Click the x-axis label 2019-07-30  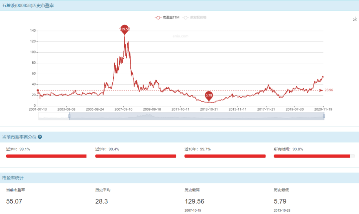coord(295,109)
